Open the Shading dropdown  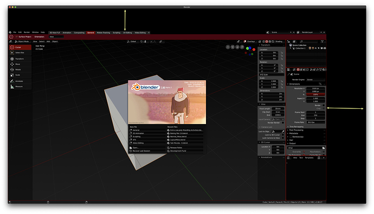pos(279,42)
